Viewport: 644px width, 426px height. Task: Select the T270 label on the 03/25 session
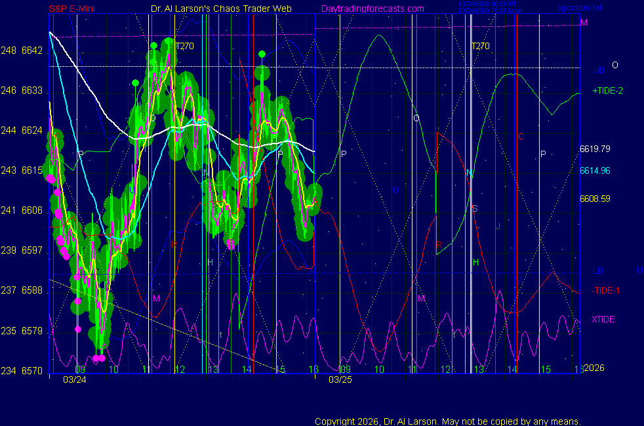[481, 47]
